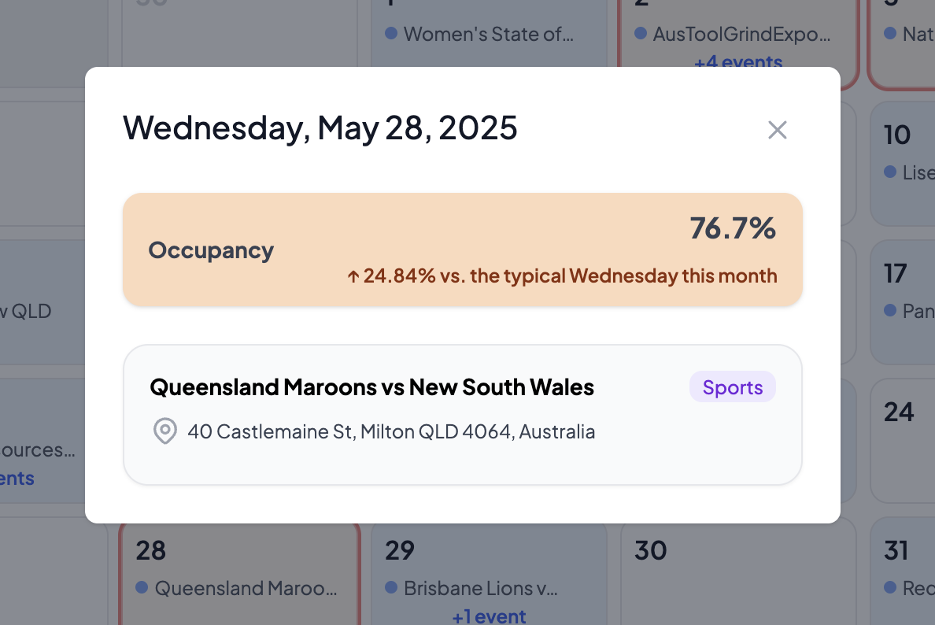Expand the "+4 events" link under AusToolGrindExpo
This screenshot has height=625, width=935.
tap(738, 61)
